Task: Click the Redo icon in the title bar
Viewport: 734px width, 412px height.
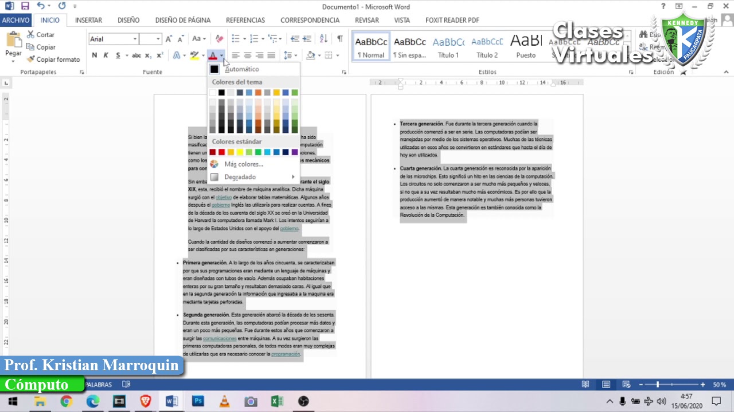Action: pos(62,6)
